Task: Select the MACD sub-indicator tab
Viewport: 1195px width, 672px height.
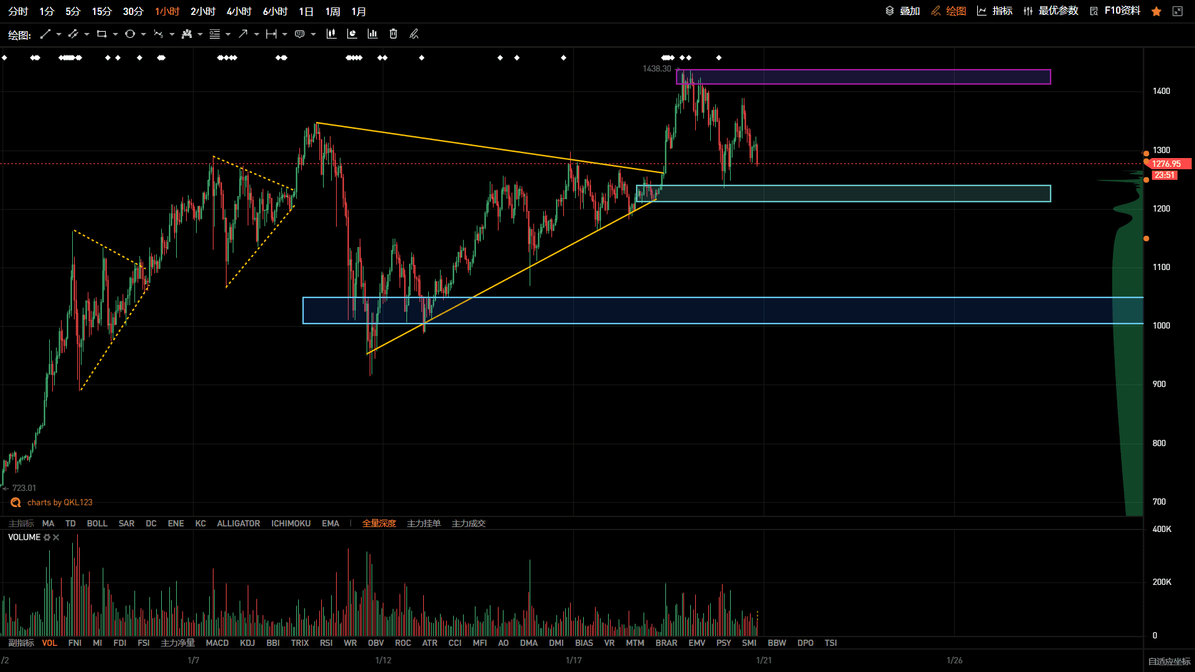Action: 217,643
